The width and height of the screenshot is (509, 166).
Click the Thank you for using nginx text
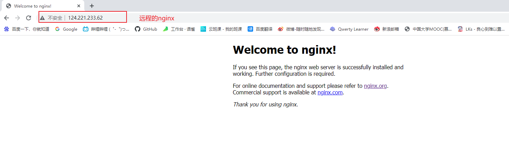(266, 104)
